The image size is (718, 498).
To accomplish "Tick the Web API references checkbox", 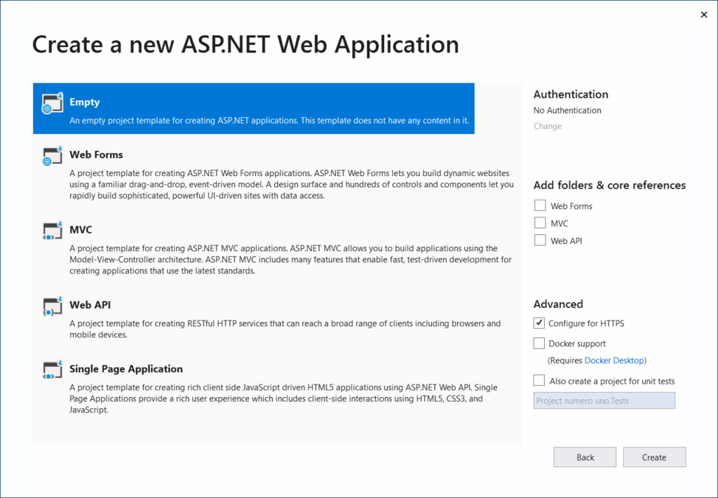I will click(x=540, y=241).
